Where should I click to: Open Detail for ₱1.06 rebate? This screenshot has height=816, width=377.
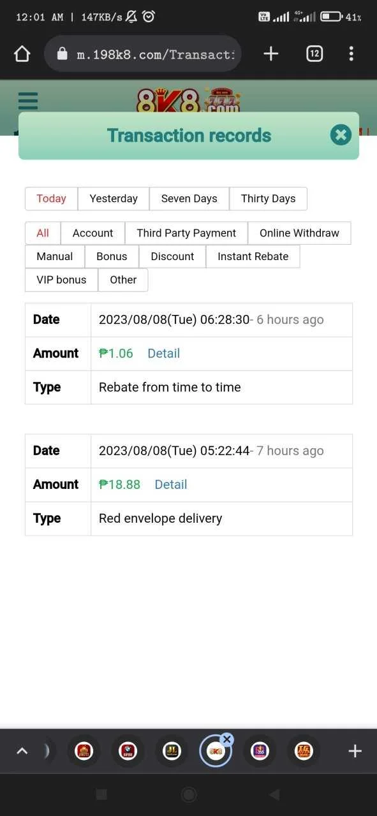(x=163, y=353)
